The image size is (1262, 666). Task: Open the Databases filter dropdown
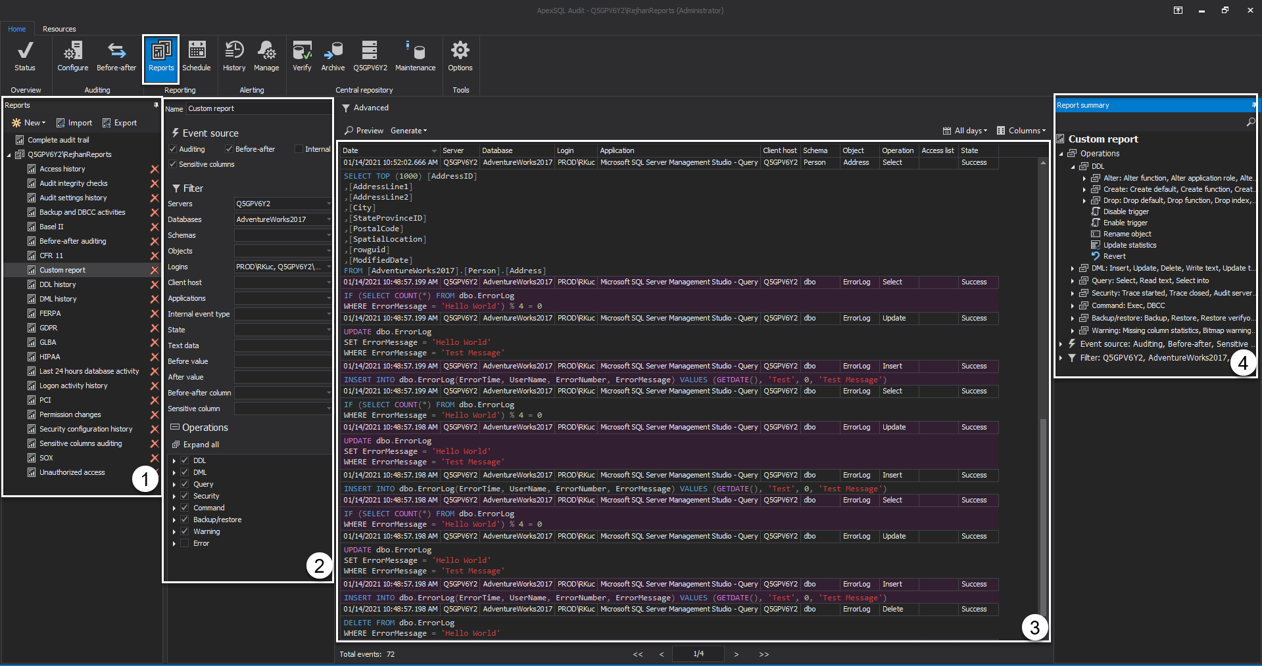tap(328, 219)
